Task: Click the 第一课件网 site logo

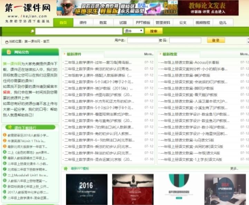Action: (28, 8)
